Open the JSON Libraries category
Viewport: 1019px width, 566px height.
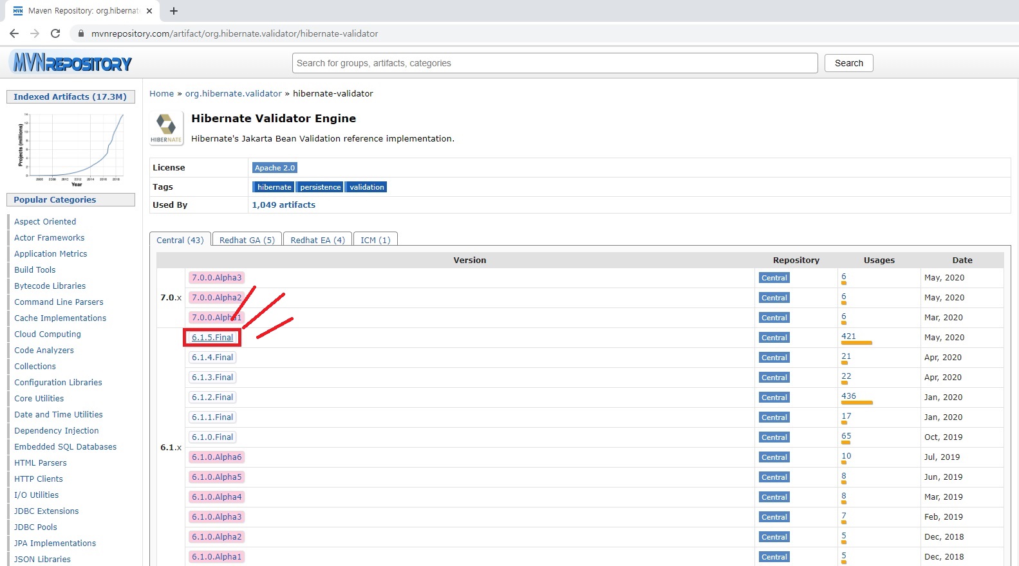tap(42, 560)
